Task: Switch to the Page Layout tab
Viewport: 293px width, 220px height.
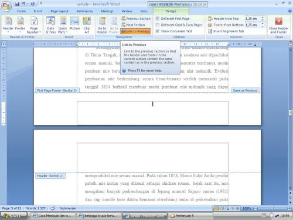Action: click(x=59, y=11)
